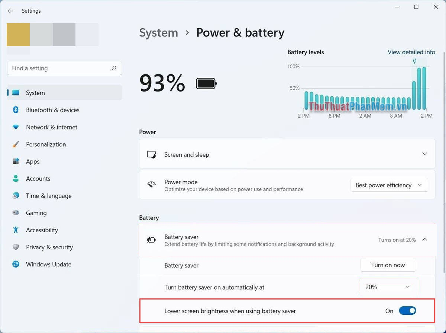
Task: Open Personalization settings
Action: pos(46,144)
